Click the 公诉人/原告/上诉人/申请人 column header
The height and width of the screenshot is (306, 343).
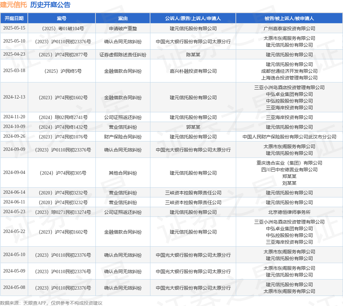click(193, 18)
